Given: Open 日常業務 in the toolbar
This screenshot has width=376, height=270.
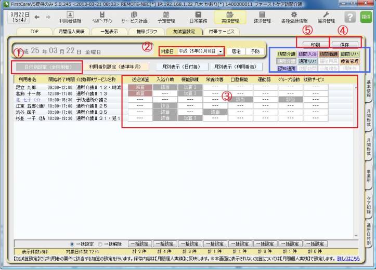Looking at the screenshot, I should pos(198,17).
